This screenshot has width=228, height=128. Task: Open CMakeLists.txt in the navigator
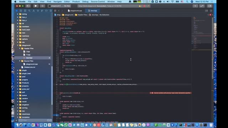pyautogui.click(x=30, y=67)
